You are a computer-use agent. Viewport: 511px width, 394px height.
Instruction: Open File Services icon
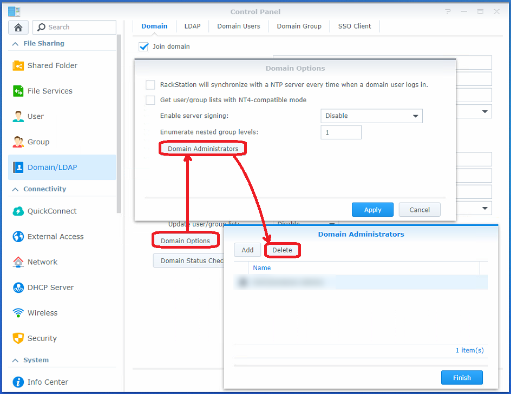tap(18, 91)
